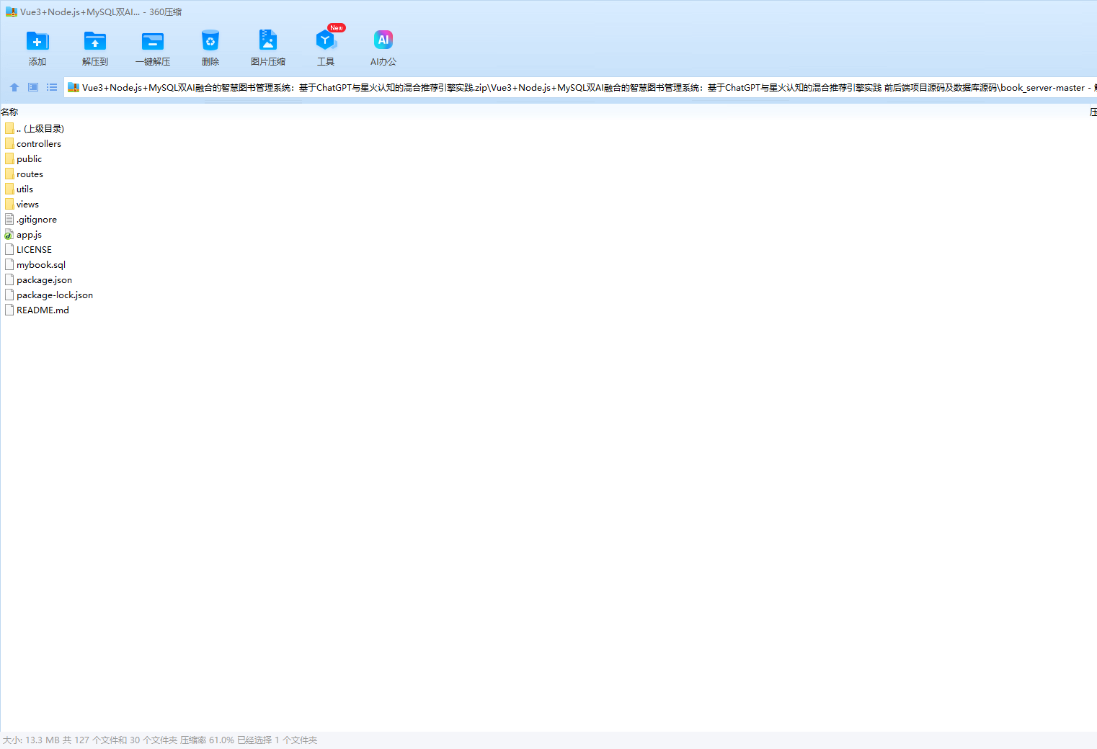This screenshot has height=749, width=1097.
Task: Select the README.md file
Action: pyautogui.click(x=37, y=310)
